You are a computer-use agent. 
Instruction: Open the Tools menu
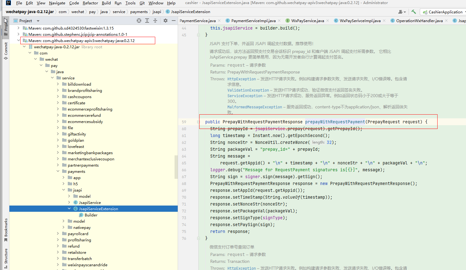[131, 3]
